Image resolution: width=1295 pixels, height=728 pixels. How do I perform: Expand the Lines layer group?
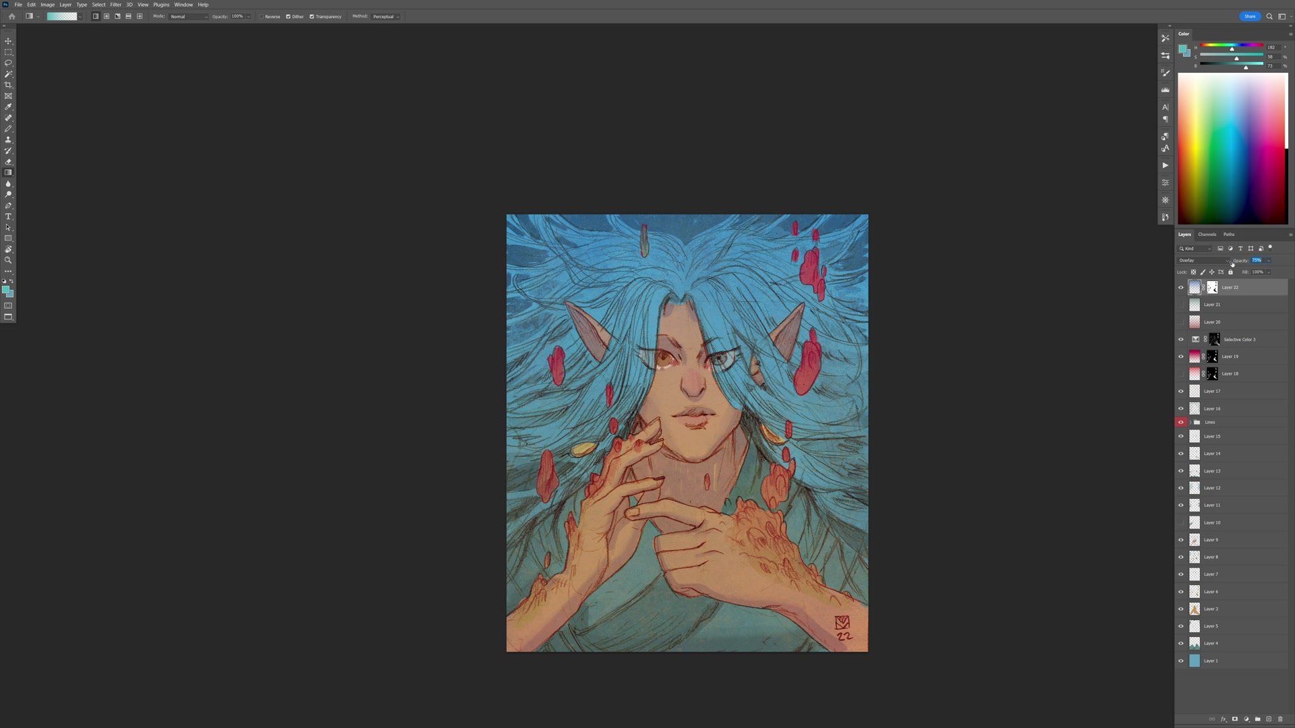pos(1190,422)
